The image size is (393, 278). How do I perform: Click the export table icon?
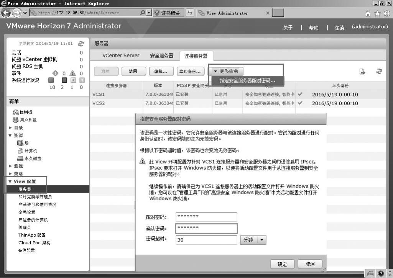362,72
